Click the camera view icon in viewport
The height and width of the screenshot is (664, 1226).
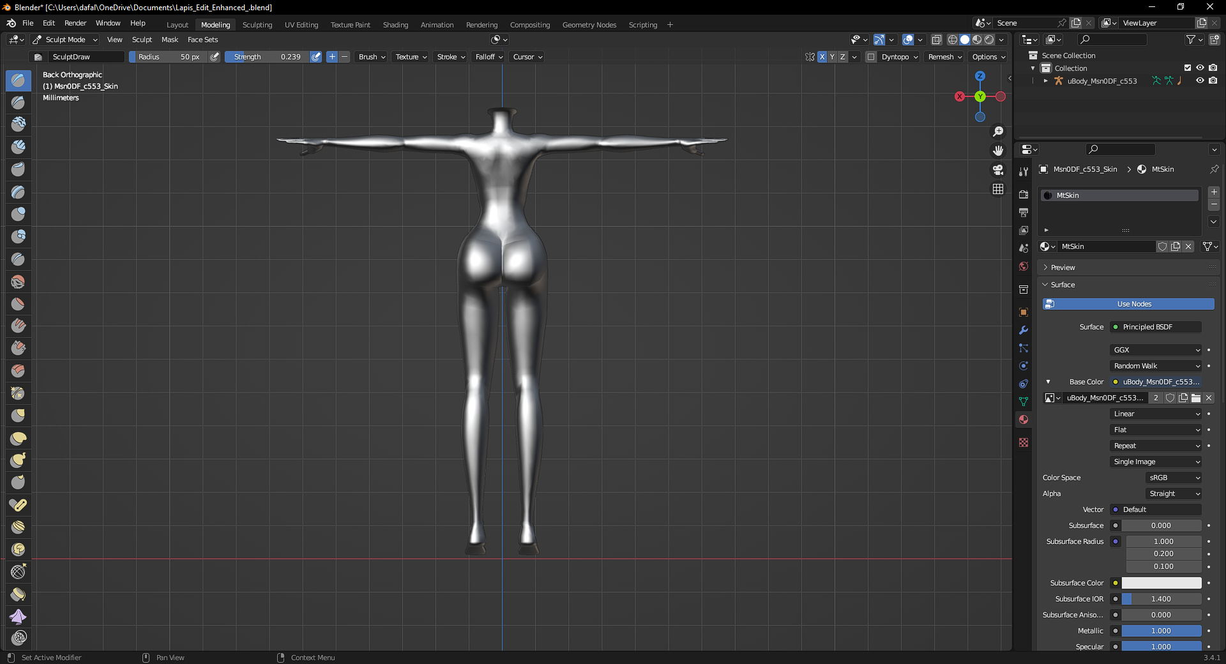998,170
